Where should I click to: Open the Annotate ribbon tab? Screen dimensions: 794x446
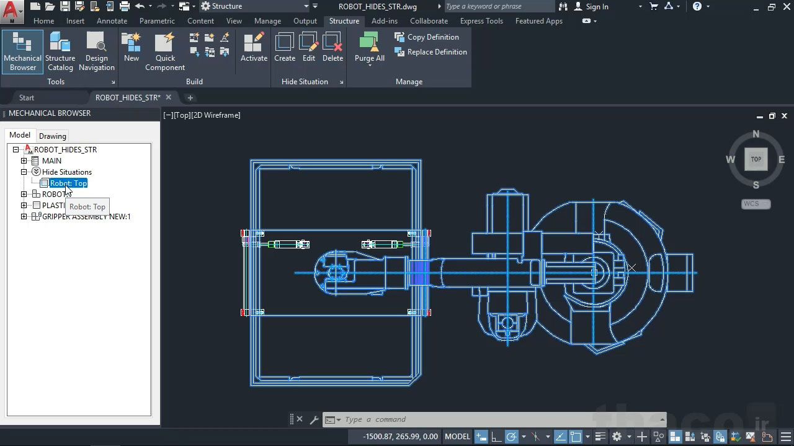[112, 21]
